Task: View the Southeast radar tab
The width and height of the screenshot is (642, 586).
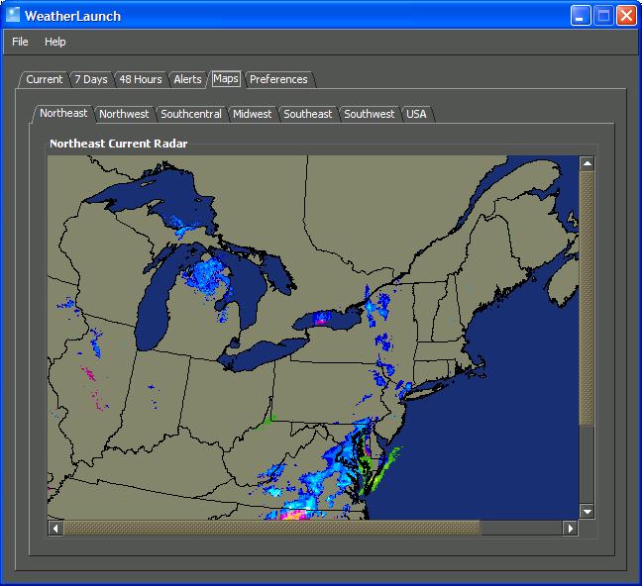Action: tap(308, 114)
